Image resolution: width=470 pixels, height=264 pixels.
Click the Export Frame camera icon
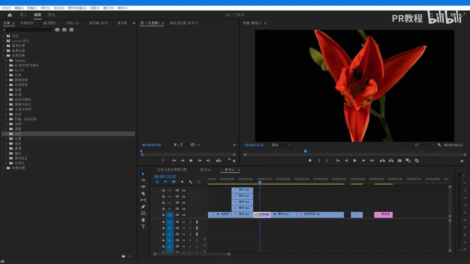(399, 161)
